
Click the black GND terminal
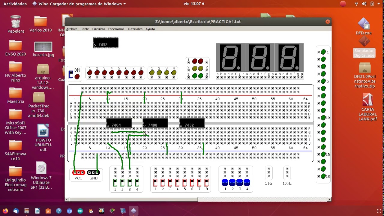pyautogui.click(x=93, y=172)
